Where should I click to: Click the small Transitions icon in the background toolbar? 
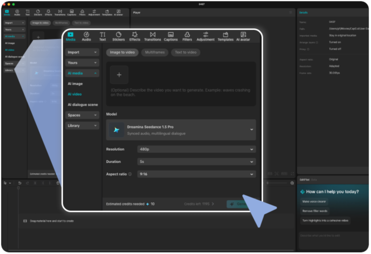click(x=60, y=12)
